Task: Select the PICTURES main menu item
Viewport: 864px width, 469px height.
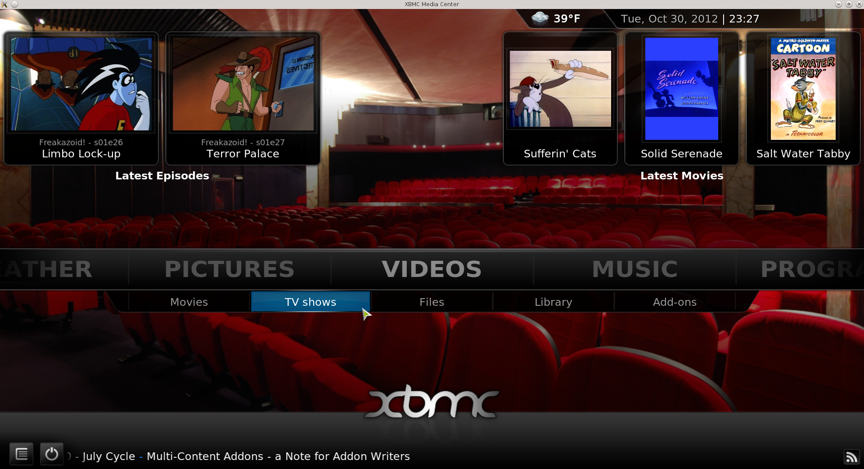Action: [229, 269]
